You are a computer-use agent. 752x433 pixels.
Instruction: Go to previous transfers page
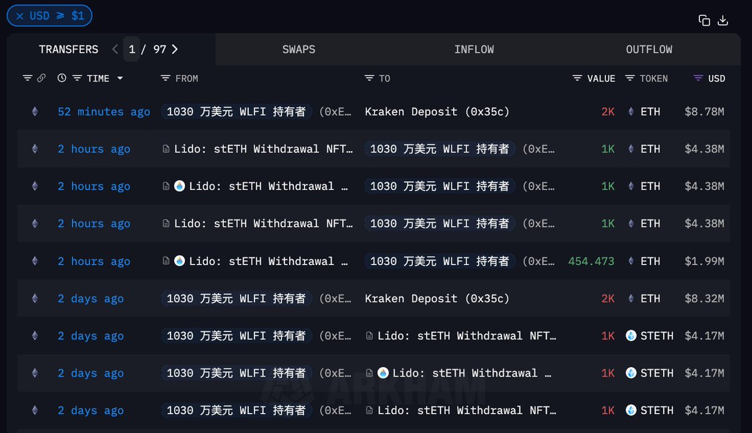[115, 49]
